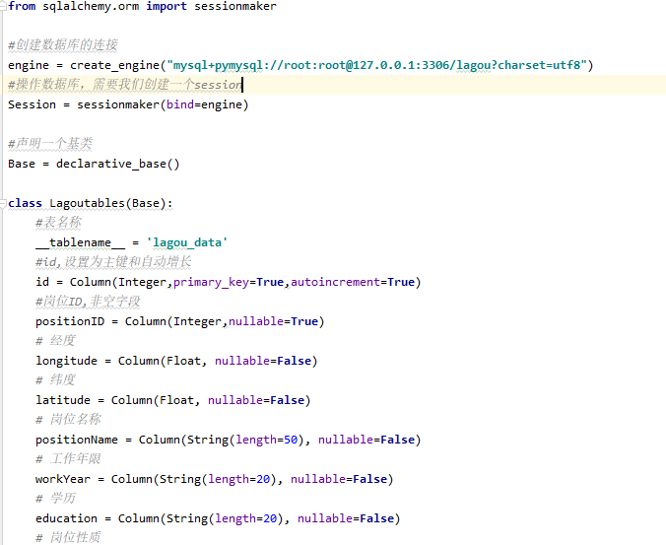Collapse the Lagoutables class fold marker
Screen dimensions: 666x545
click(3, 203)
